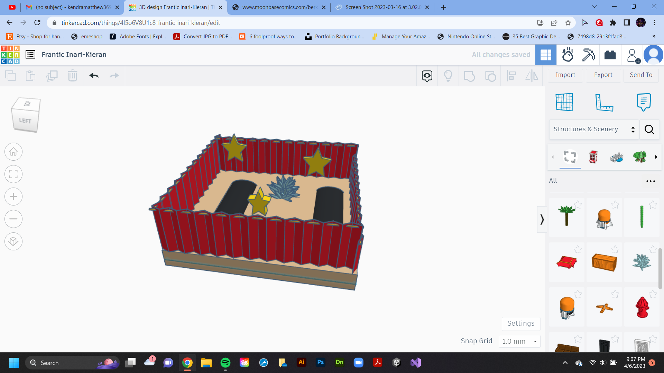The width and height of the screenshot is (664, 373).
Task: Click the Frantic Inari-Kieran design title
Action: (74, 55)
